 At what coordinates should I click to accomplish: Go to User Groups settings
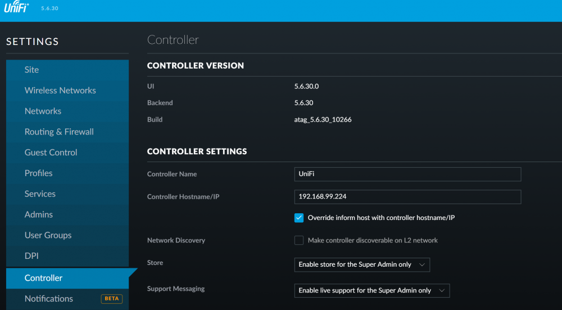point(67,235)
